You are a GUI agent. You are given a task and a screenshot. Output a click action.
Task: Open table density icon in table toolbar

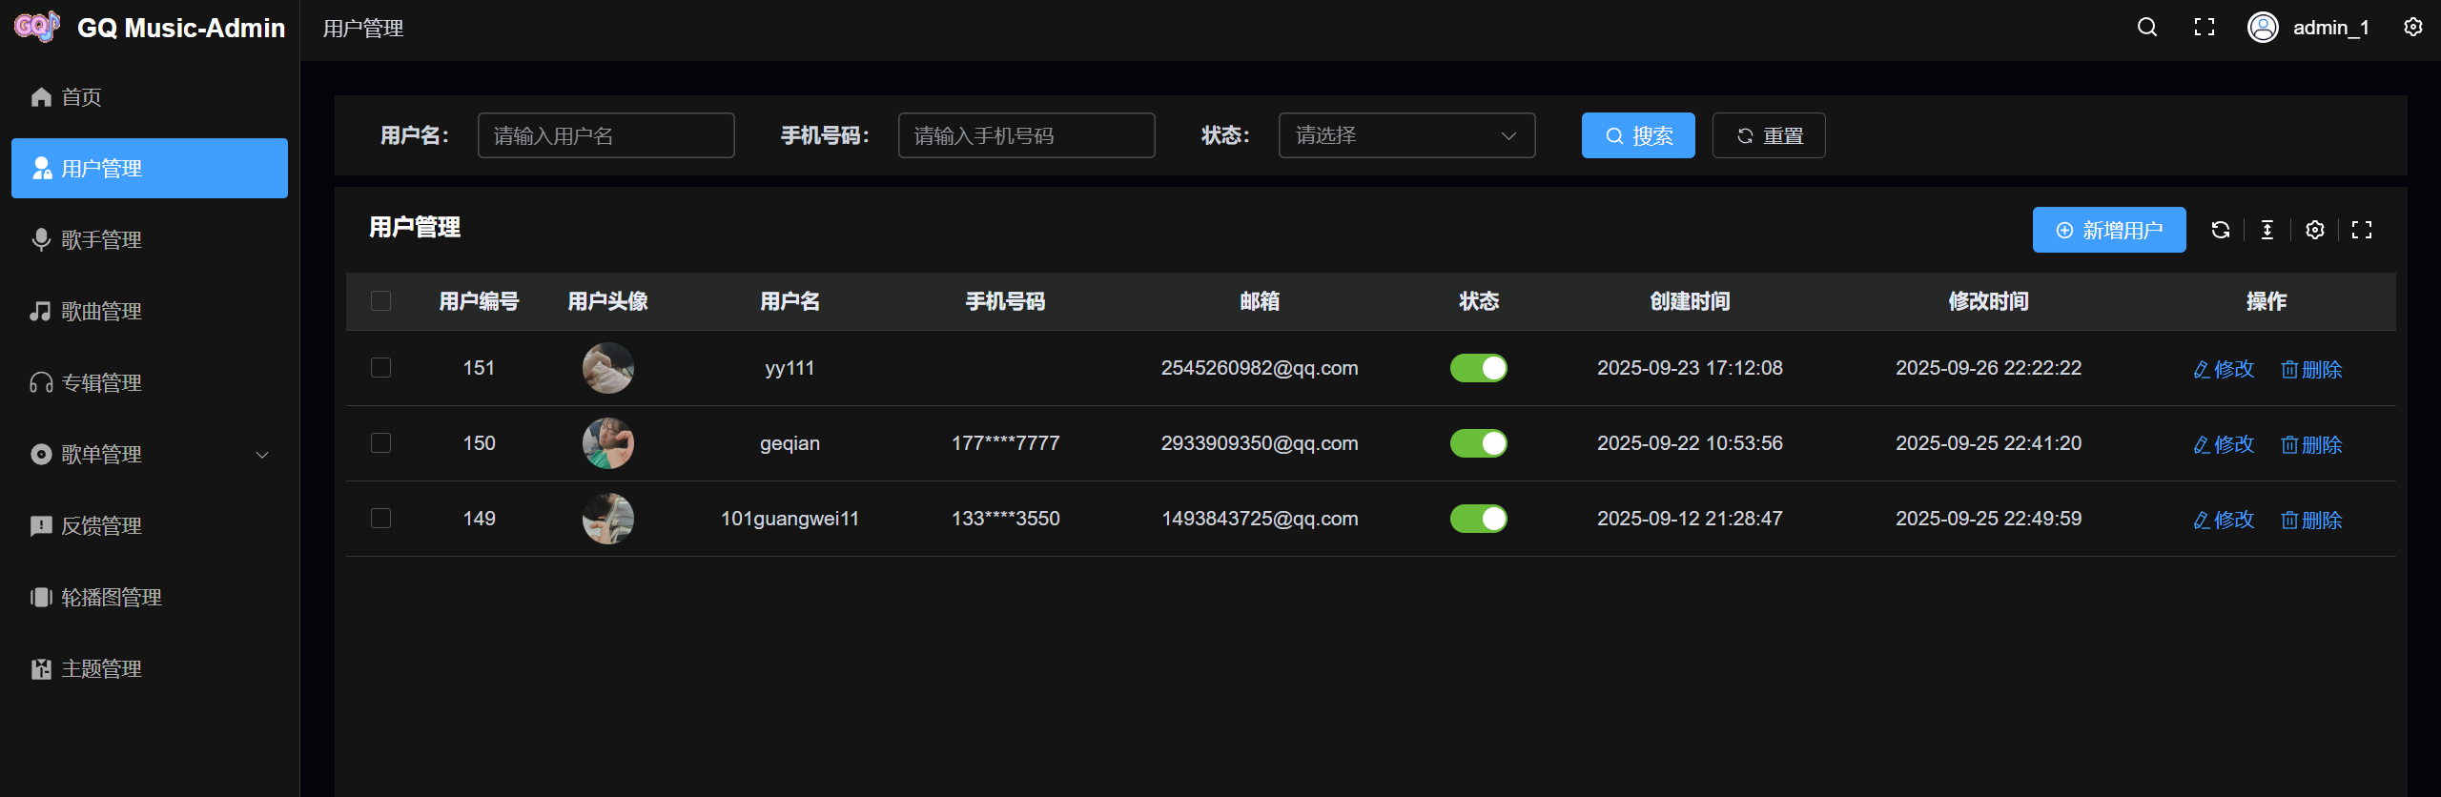point(2267,230)
